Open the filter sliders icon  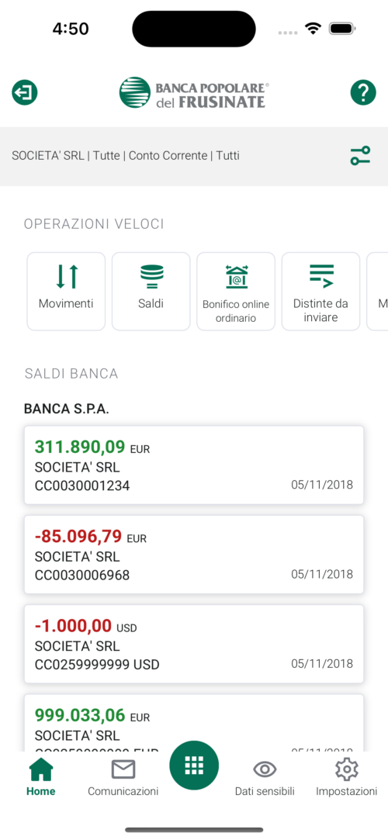[x=361, y=156]
